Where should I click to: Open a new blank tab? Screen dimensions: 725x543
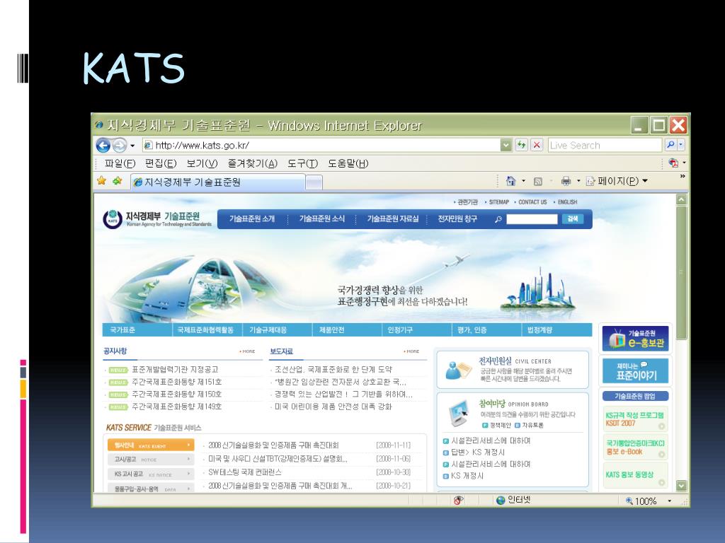(x=314, y=183)
